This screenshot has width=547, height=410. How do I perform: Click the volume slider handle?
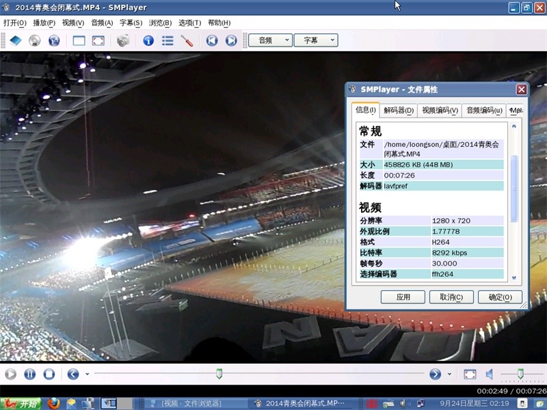click(520, 373)
